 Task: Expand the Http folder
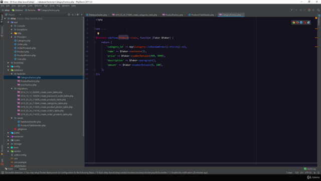click(x=12, y=33)
